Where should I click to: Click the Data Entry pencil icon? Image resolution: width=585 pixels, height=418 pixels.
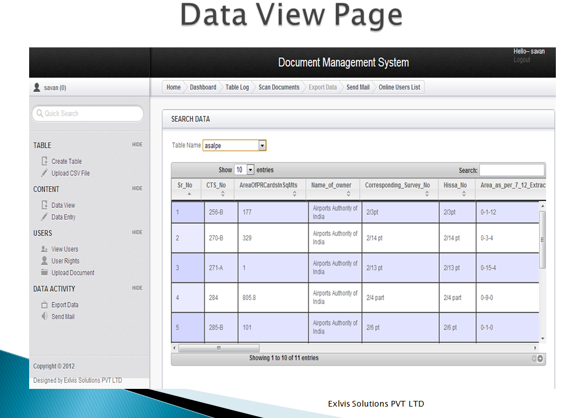pos(45,217)
